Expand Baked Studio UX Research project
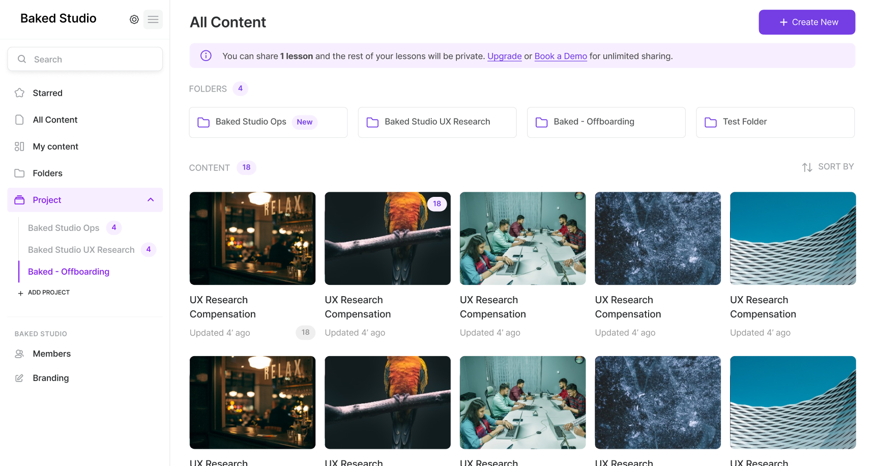875x466 pixels. pos(81,250)
